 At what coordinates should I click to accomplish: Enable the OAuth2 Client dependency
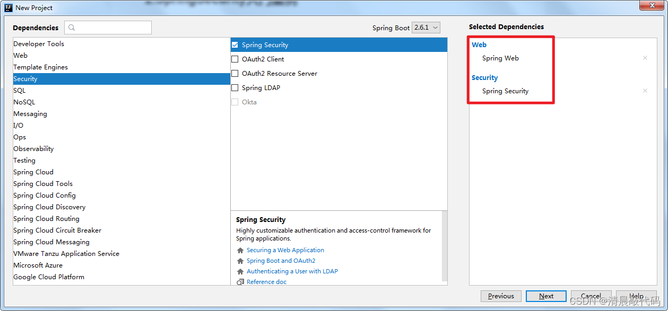[x=235, y=59]
